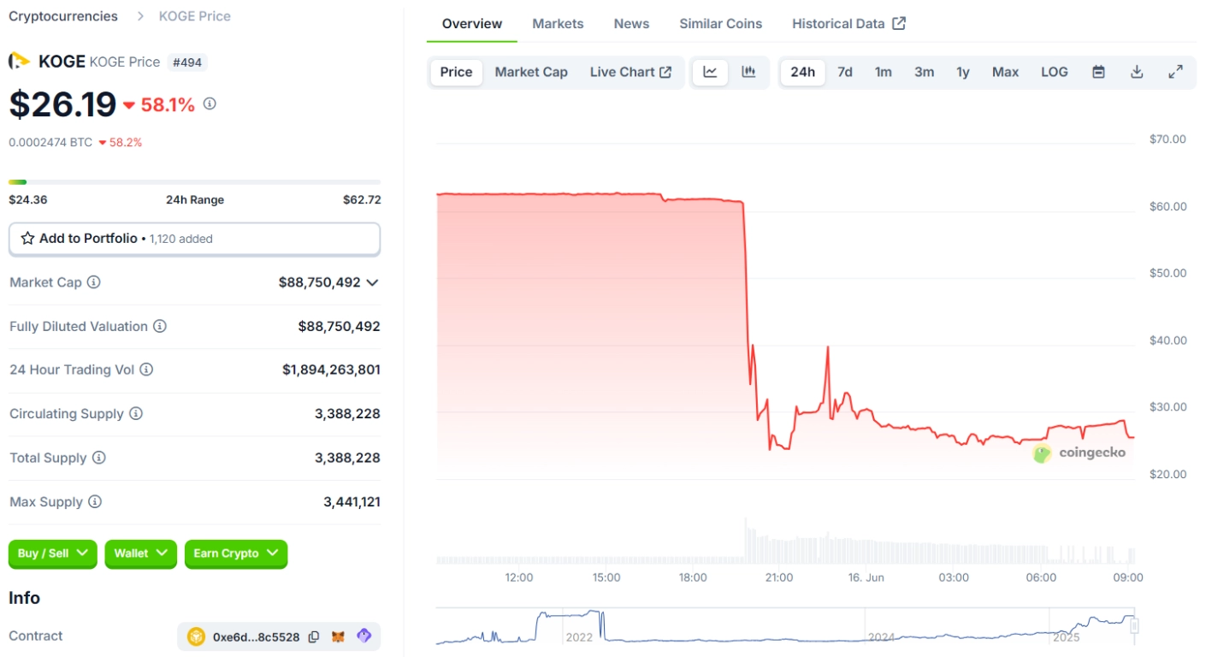Add contract to MetaMask fox icon
The height and width of the screenshot is (657, 1206).
click(339, 636)
